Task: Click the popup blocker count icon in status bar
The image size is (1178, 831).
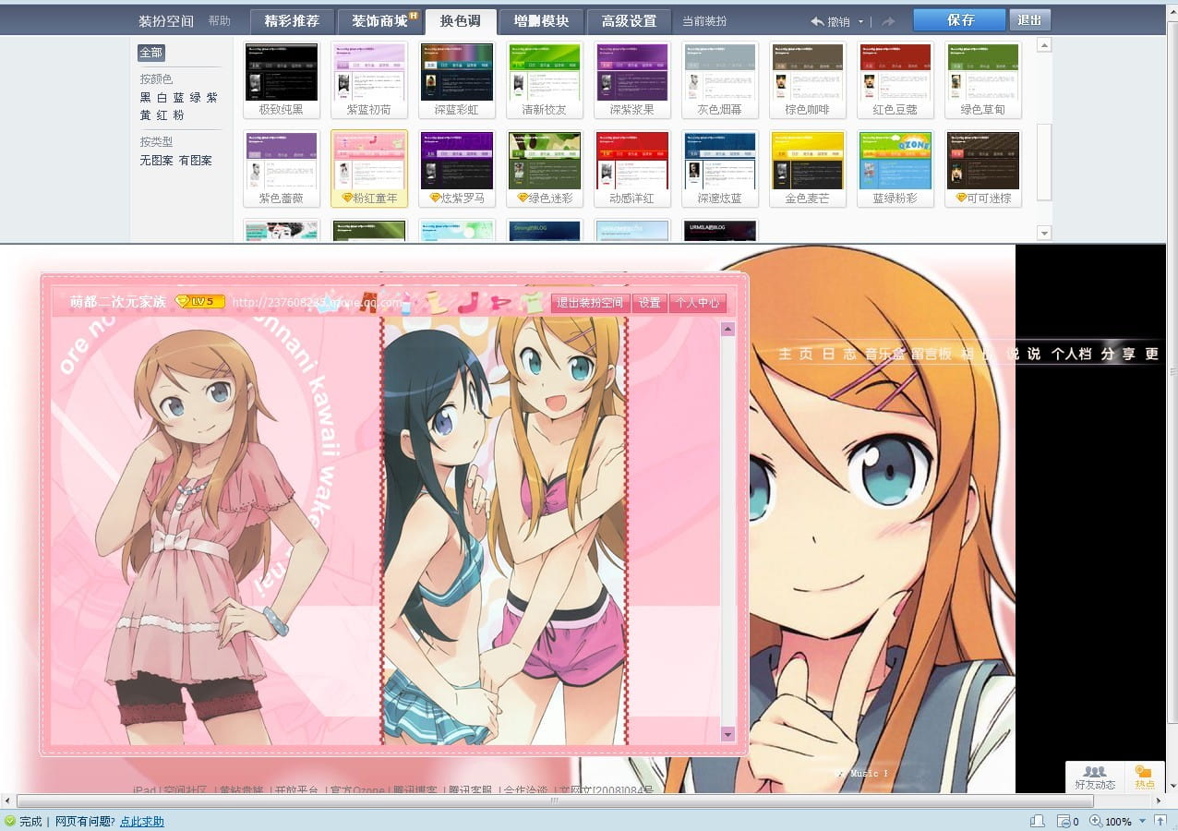Action: point(1064,821)
